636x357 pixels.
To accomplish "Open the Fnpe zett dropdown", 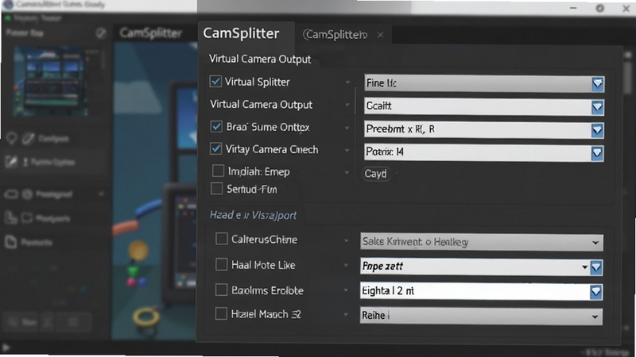I will (x=481, y=267).
